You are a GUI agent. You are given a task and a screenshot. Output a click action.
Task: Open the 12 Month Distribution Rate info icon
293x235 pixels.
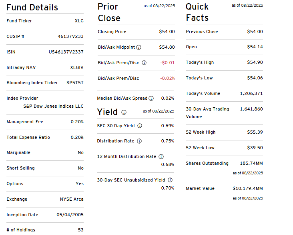(161, 156)
